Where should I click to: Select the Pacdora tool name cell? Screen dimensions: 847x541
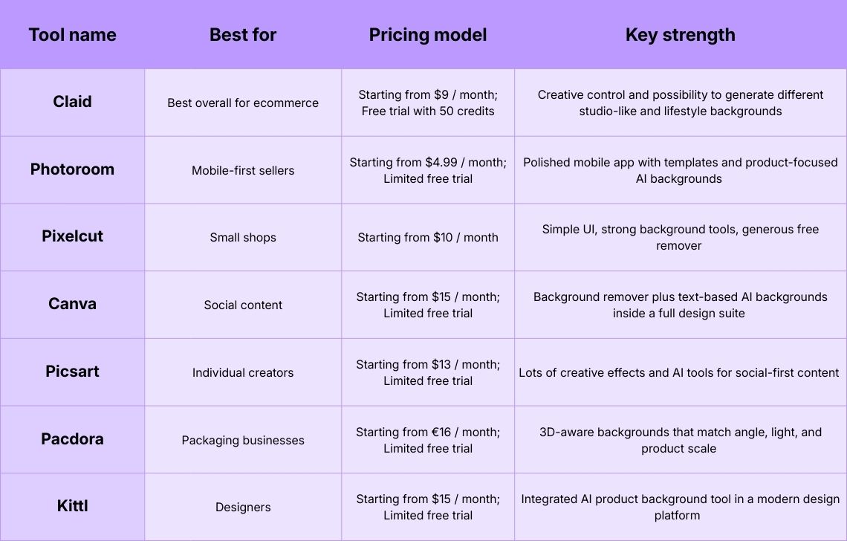tap(72, 439)
